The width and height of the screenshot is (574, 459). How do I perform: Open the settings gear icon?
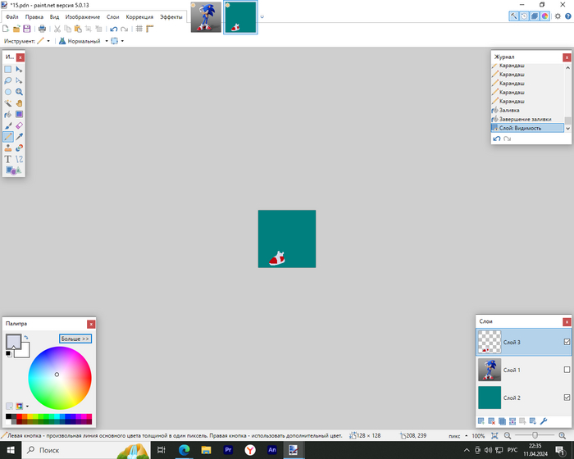558,16
